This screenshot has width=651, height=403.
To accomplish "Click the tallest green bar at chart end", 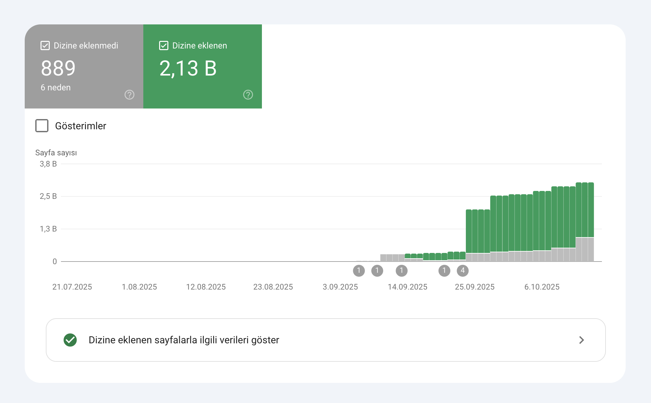I will coord(591,210).
